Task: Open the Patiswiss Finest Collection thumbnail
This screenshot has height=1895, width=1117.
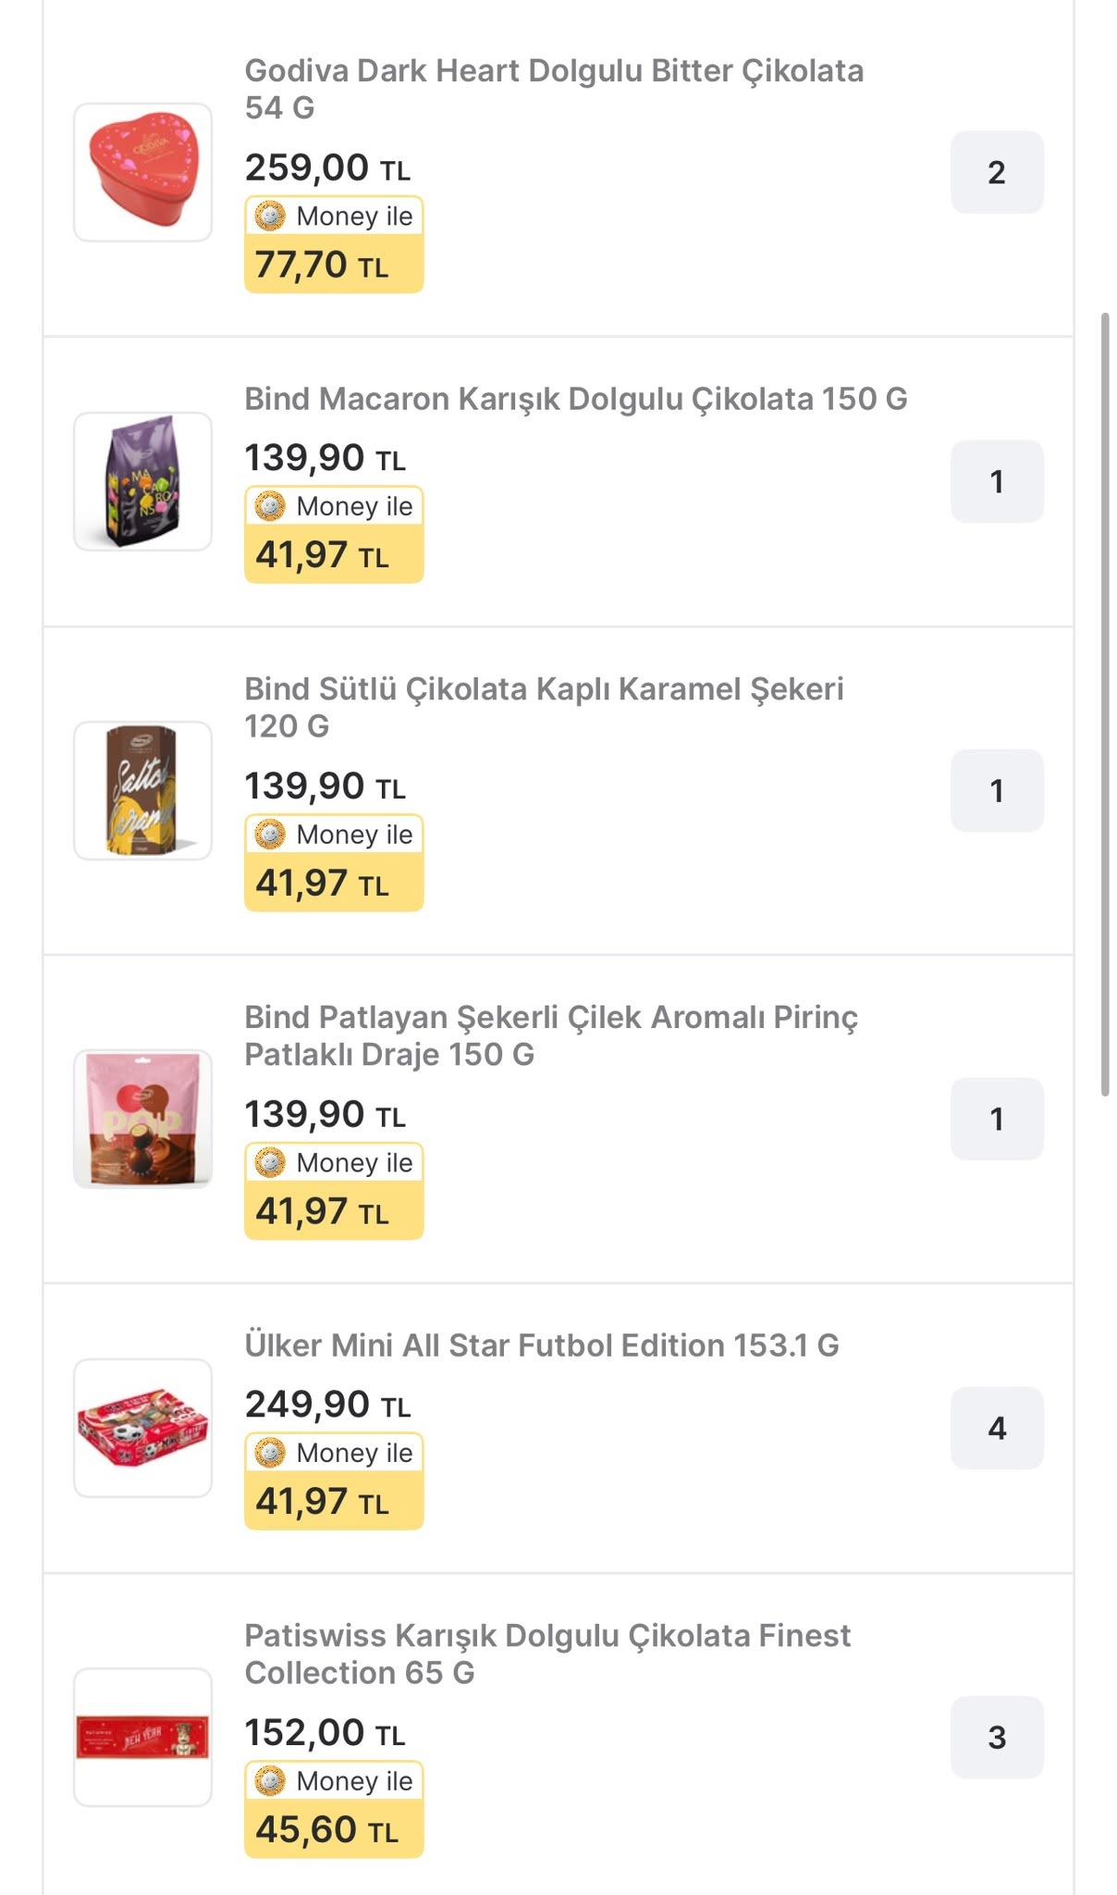Action: click(x=143, y=1737)
